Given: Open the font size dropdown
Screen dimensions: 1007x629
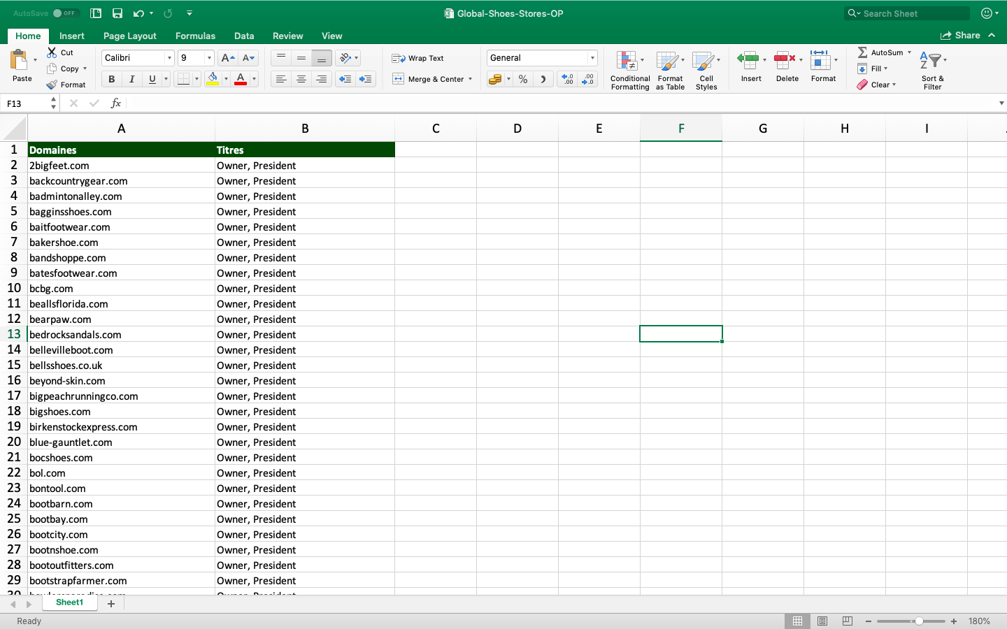Looking at the screenshot, I should point(208,58).
